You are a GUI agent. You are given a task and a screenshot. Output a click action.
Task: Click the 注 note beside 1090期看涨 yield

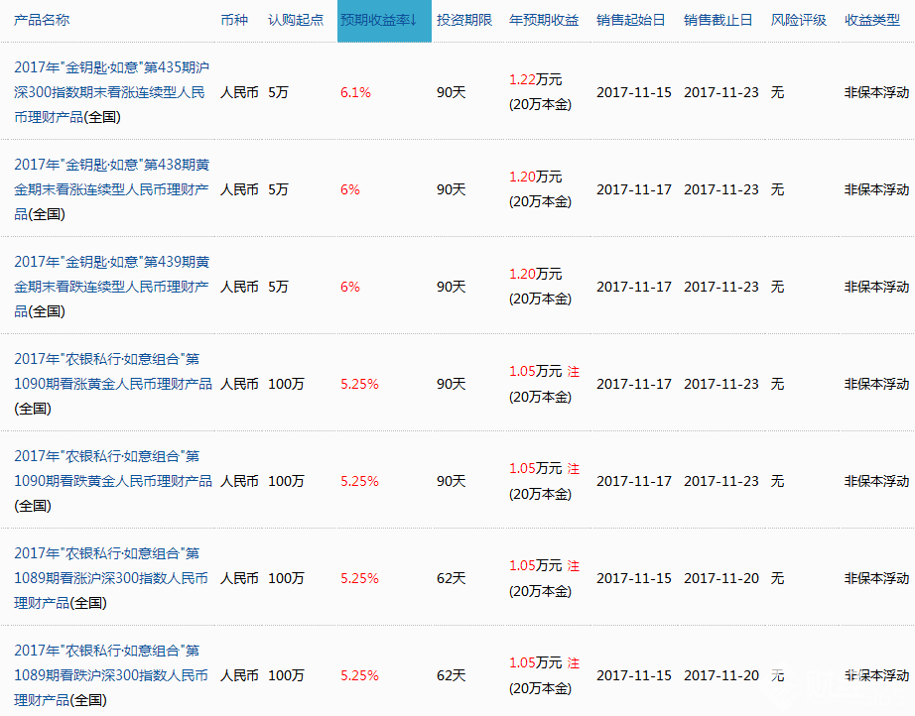[x=573, y=371]
